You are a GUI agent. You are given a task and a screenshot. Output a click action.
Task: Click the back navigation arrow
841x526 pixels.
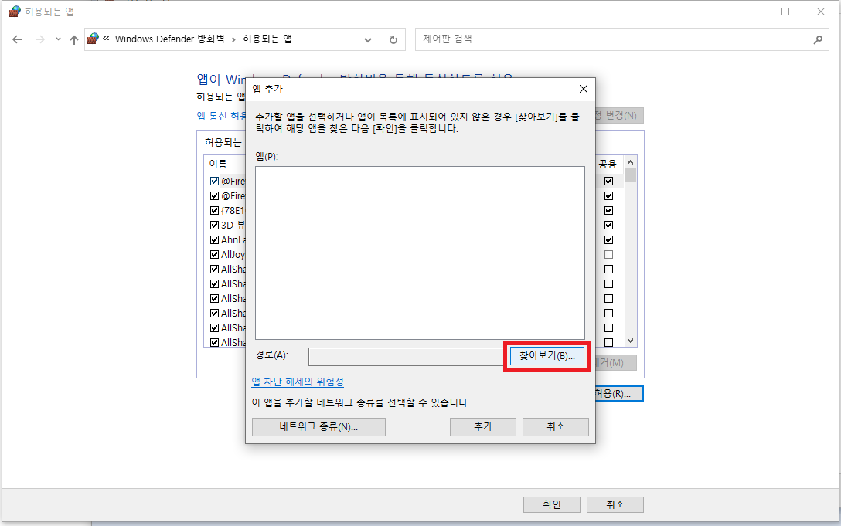[17, 39]
